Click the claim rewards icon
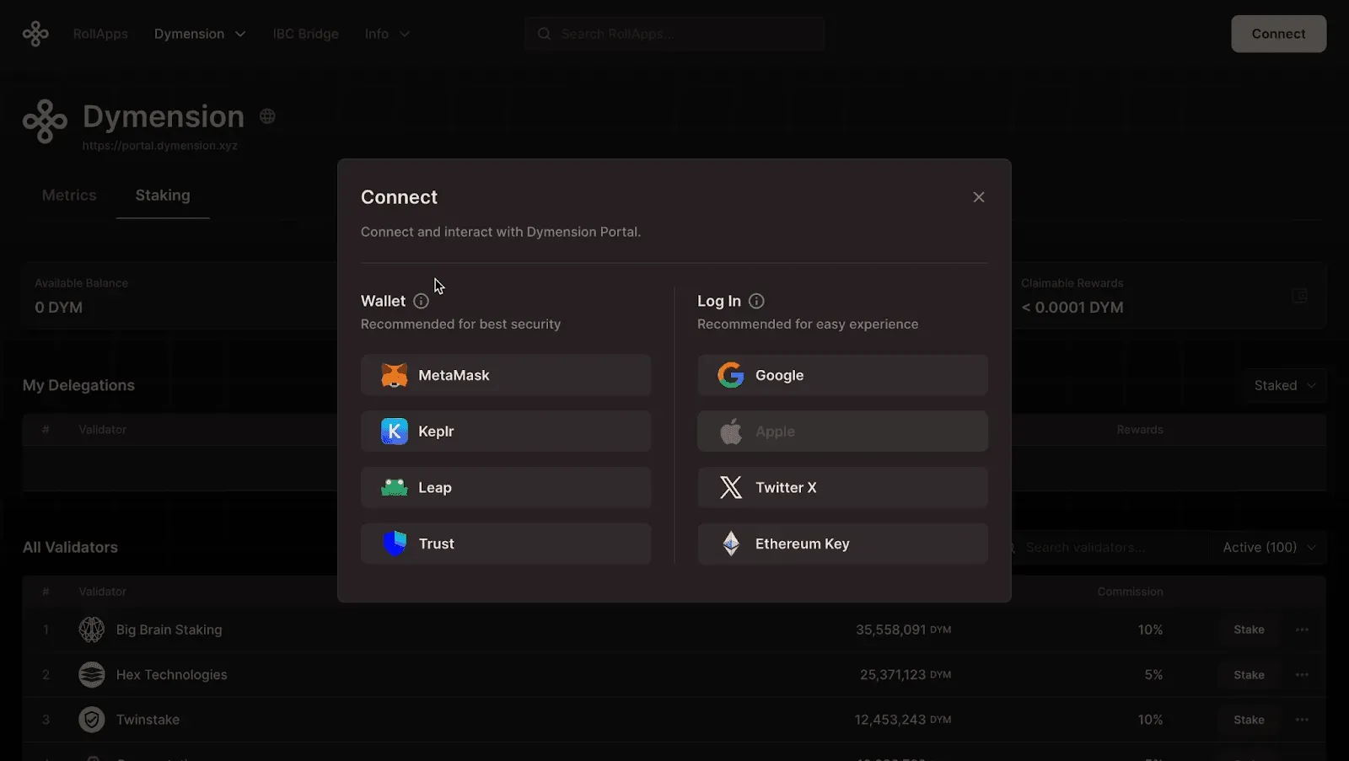1349x761 pixels. tap(1299, 296)
